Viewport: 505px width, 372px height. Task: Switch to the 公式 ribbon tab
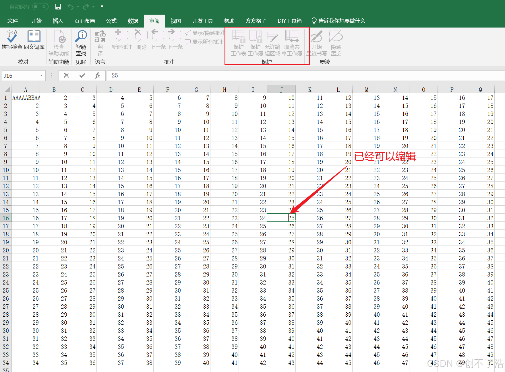tap(111, 21)
